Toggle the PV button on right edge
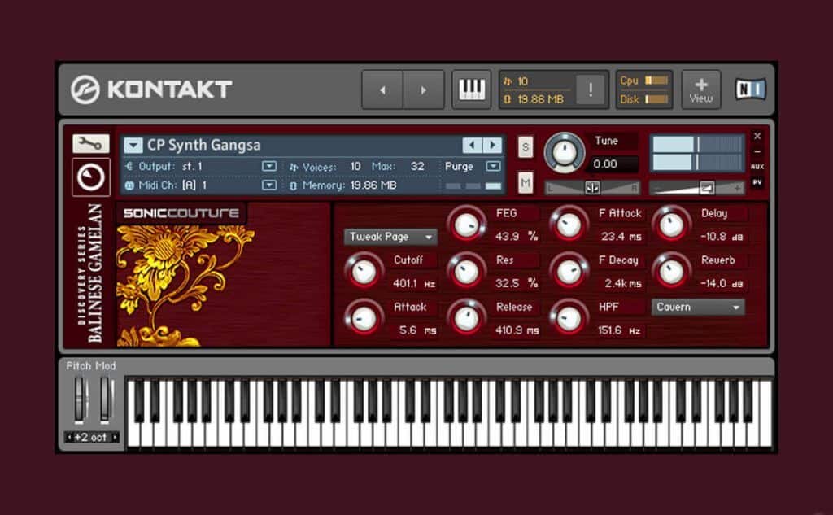 pos(757,182)
